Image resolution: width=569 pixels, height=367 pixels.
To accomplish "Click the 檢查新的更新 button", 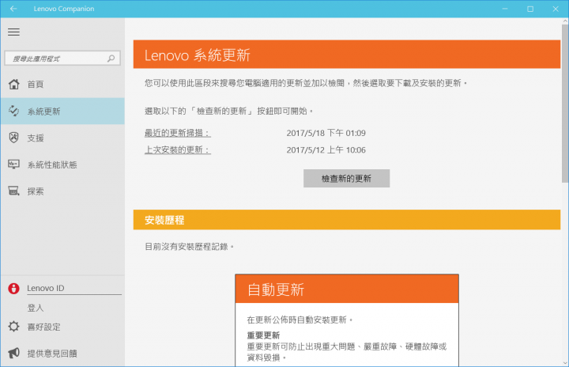I will pos(347,179).
